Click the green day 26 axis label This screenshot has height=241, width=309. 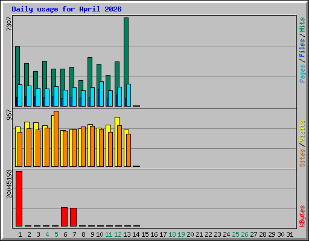tap(244, 234)
